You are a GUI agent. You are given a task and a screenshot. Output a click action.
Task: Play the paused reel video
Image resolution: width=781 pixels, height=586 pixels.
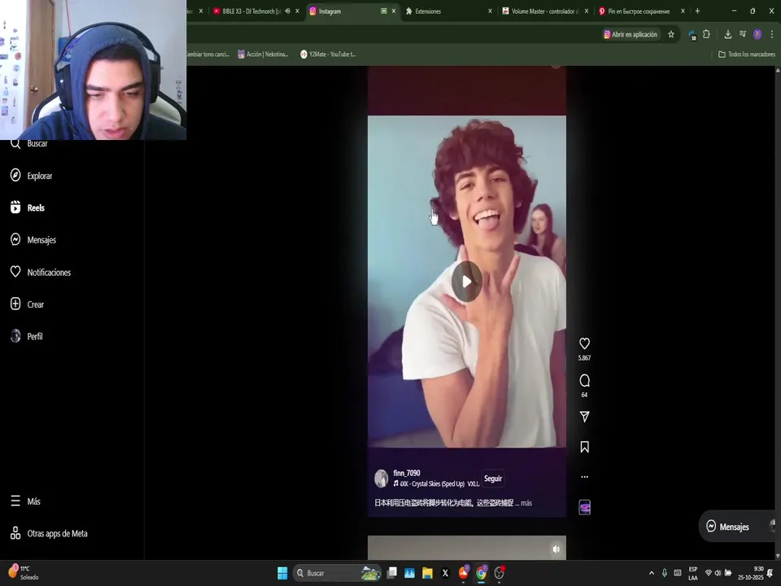tap(467, 282)
